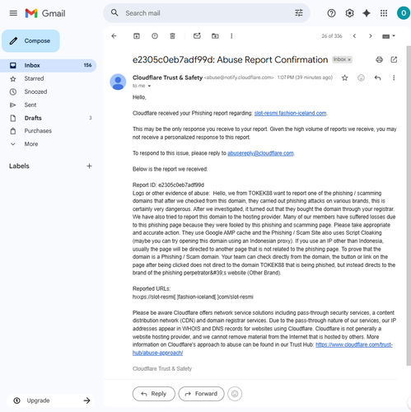Archive this email

[x=137, y=36]
